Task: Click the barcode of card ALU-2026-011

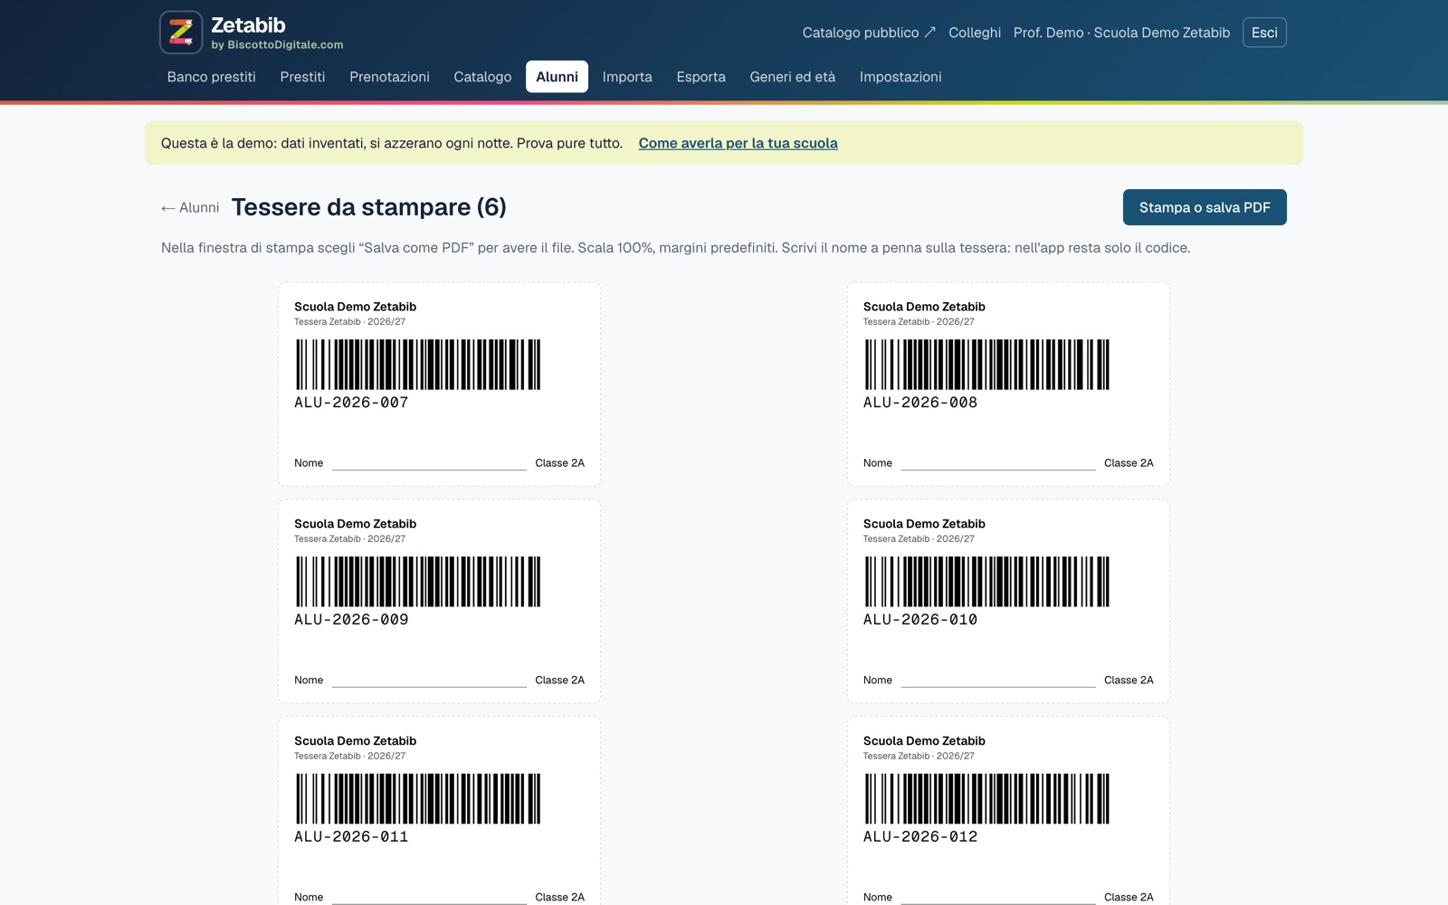Action: coord(418,799)
